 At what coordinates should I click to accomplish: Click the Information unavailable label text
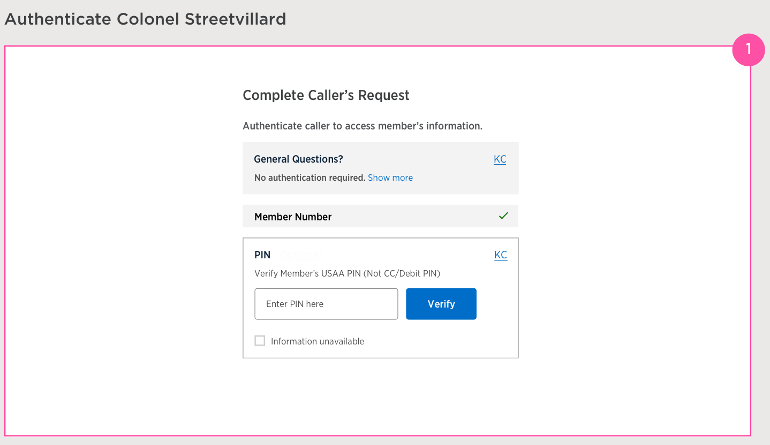click(x=317, y=341)
